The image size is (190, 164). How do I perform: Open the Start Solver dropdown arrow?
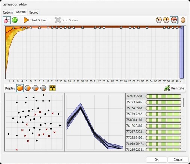[50, 20]
